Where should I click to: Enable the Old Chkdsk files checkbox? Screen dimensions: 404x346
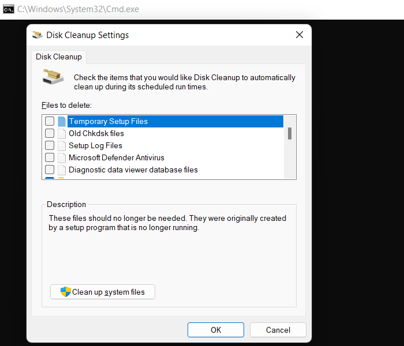tap(50, 134)
